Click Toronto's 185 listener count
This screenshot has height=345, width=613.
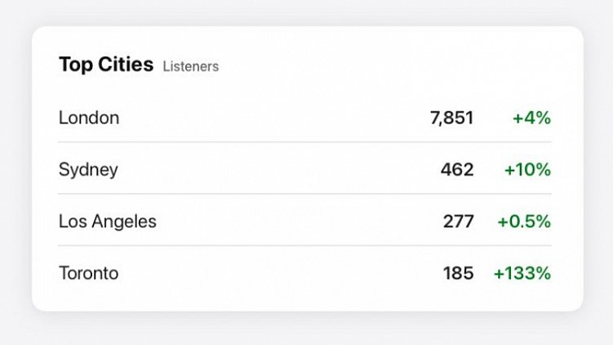click(x=459, y=273)
